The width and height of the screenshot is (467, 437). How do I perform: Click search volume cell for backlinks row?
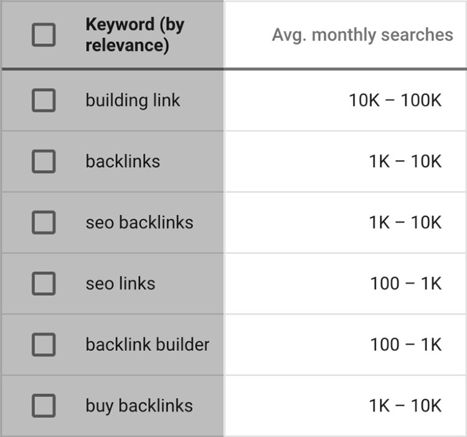pyautogui.click(x=405, y=161)
